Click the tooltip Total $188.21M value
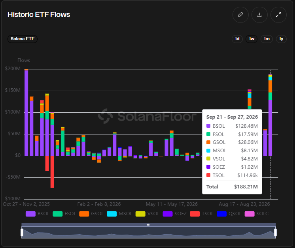The width and height of the screenshot is (295, 248). tap(246, 186)
